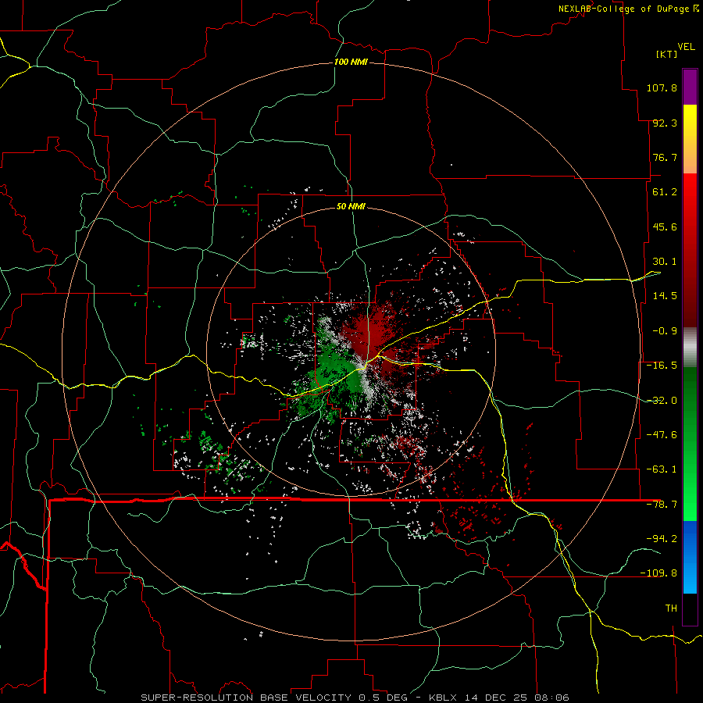The width and height of the screenshot is (703, 703).
Task: Select the -63.1 scale value
Action: (x=662, y=469)
